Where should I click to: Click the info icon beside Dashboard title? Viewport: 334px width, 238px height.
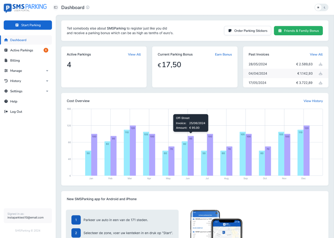[x=88, y=7]
